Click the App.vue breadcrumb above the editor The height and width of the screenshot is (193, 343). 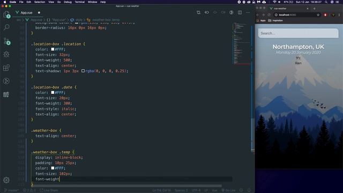[34, 20]
